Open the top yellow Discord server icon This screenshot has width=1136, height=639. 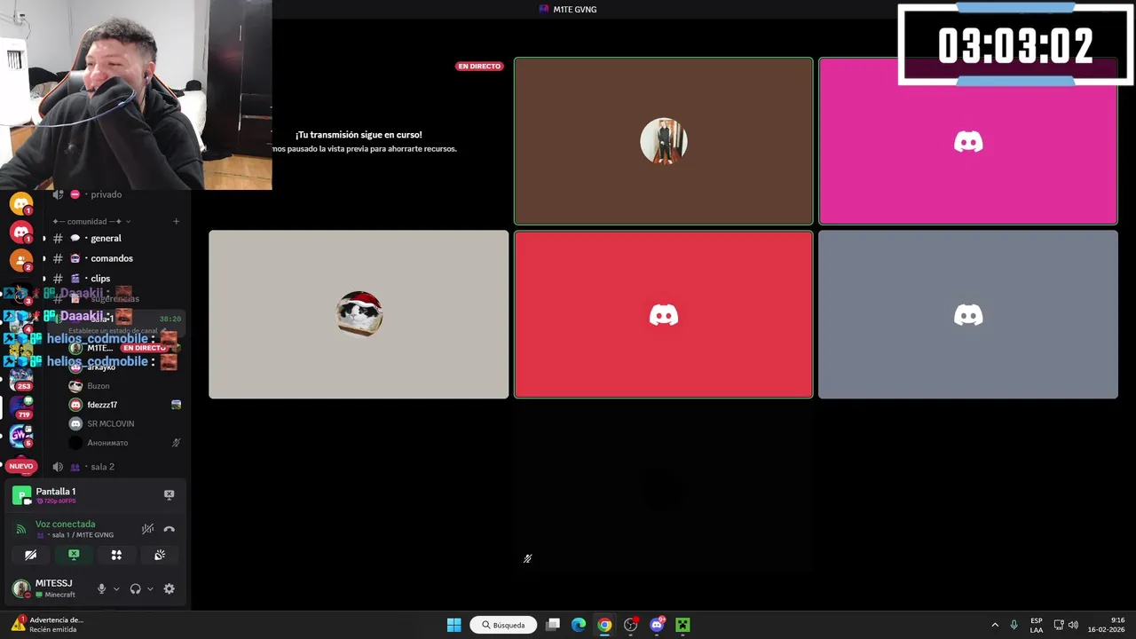(20, 204)
